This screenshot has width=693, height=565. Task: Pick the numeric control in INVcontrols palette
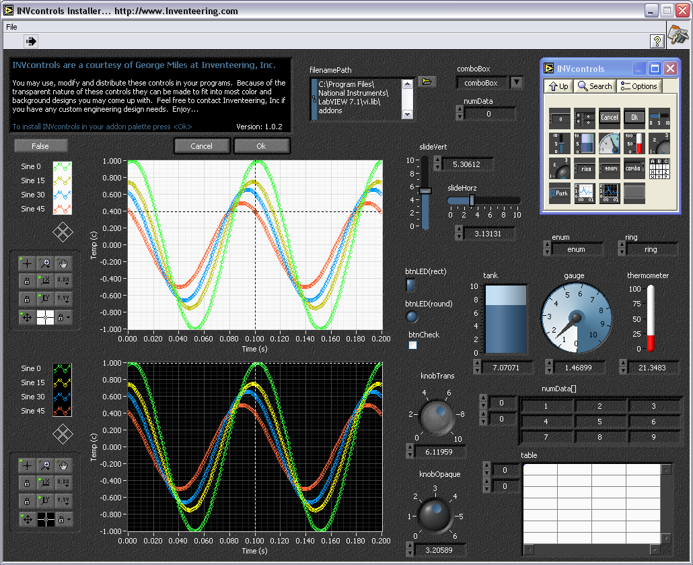tap(560, 118)
